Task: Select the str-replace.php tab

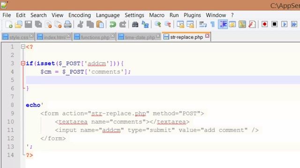Action: [x=187, y=37]
